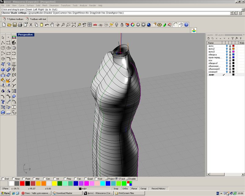Screen dimensions: 245x196
Task: Create new layer in Layers panel
Action: (x=209, y=38)
